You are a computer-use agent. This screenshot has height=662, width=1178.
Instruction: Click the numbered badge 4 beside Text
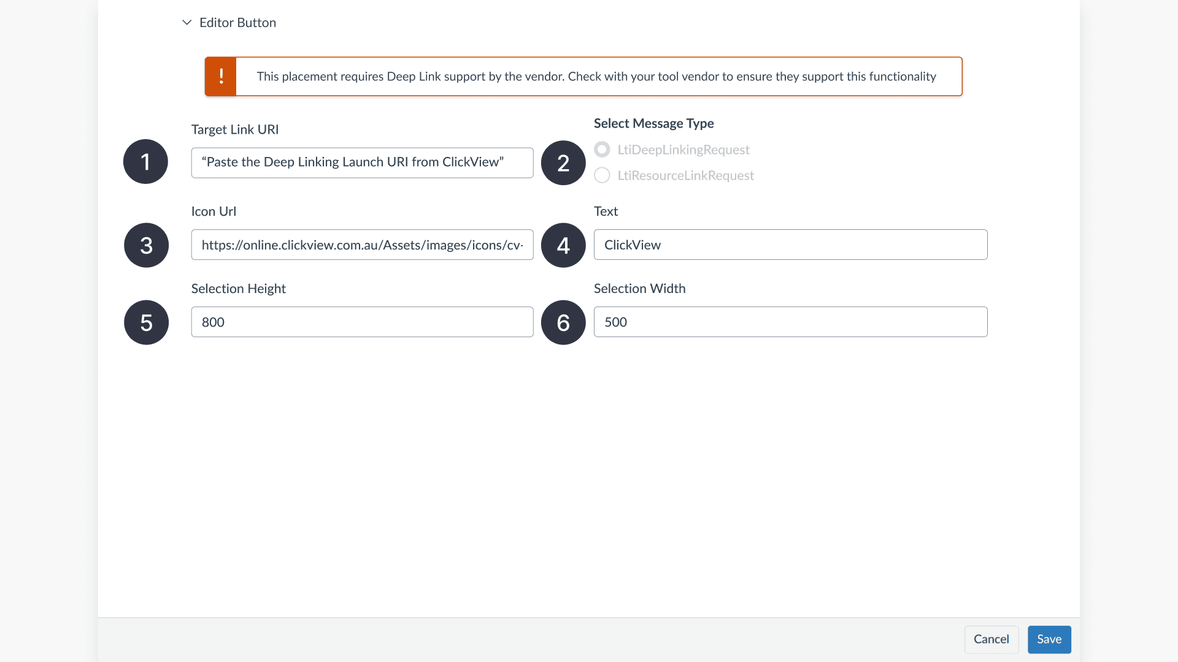click(x=563, y=245)
